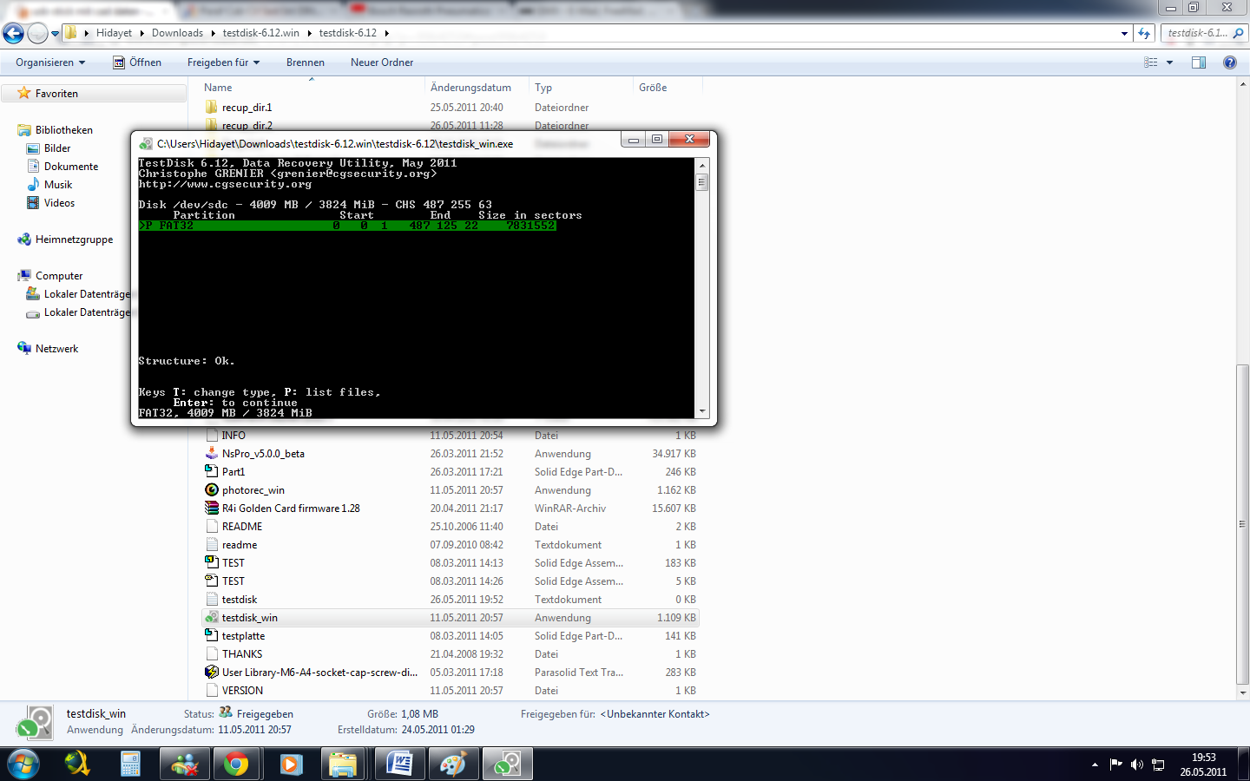The width and height of the screenshot is (1250, 781).
Task: Open Explorer help question mark icon
Action: coord(1229,62)
